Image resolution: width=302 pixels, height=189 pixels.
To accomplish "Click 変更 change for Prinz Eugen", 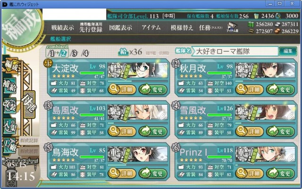I will (x=280, y=173).
